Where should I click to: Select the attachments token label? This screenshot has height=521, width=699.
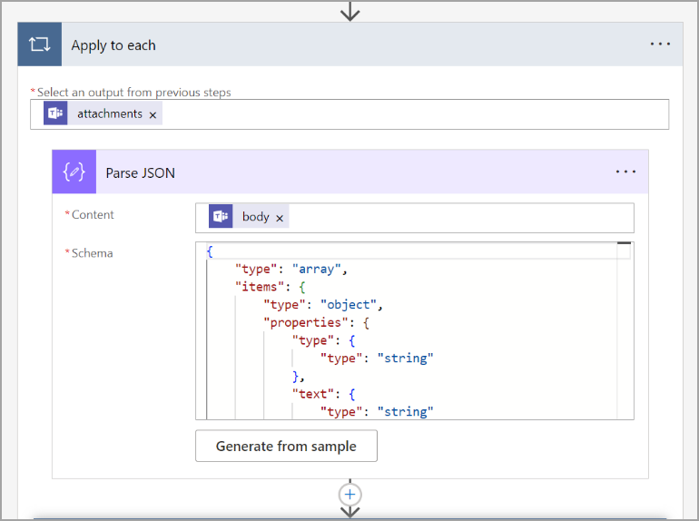point(109,114)
